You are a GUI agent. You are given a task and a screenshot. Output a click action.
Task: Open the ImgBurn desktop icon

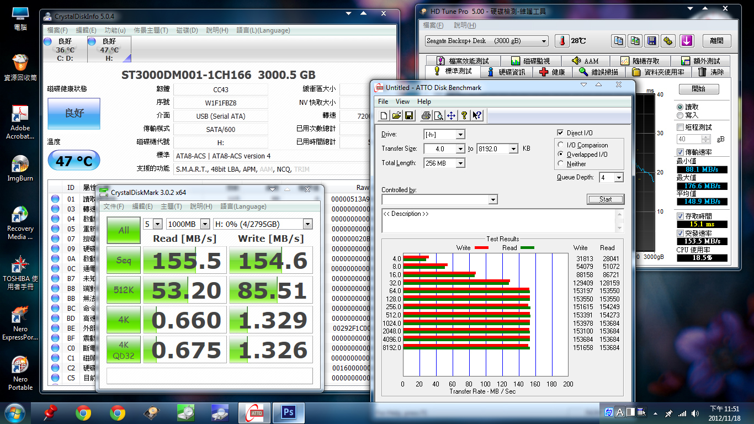point(20,168)
